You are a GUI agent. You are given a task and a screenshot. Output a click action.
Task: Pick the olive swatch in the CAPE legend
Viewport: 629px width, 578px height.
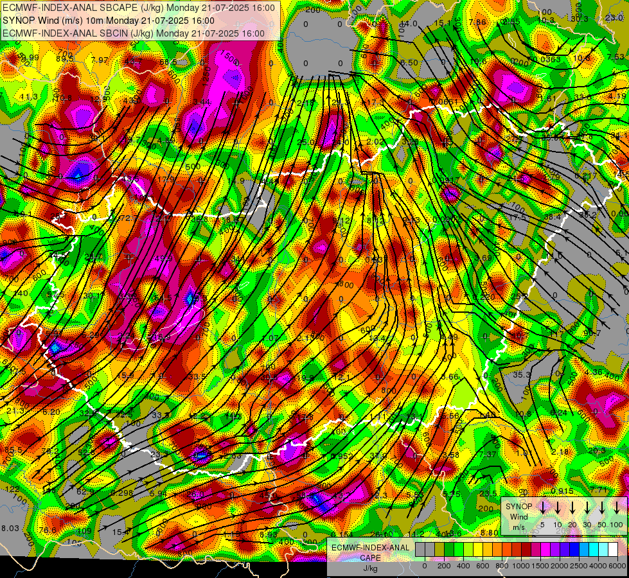point(439,550)
